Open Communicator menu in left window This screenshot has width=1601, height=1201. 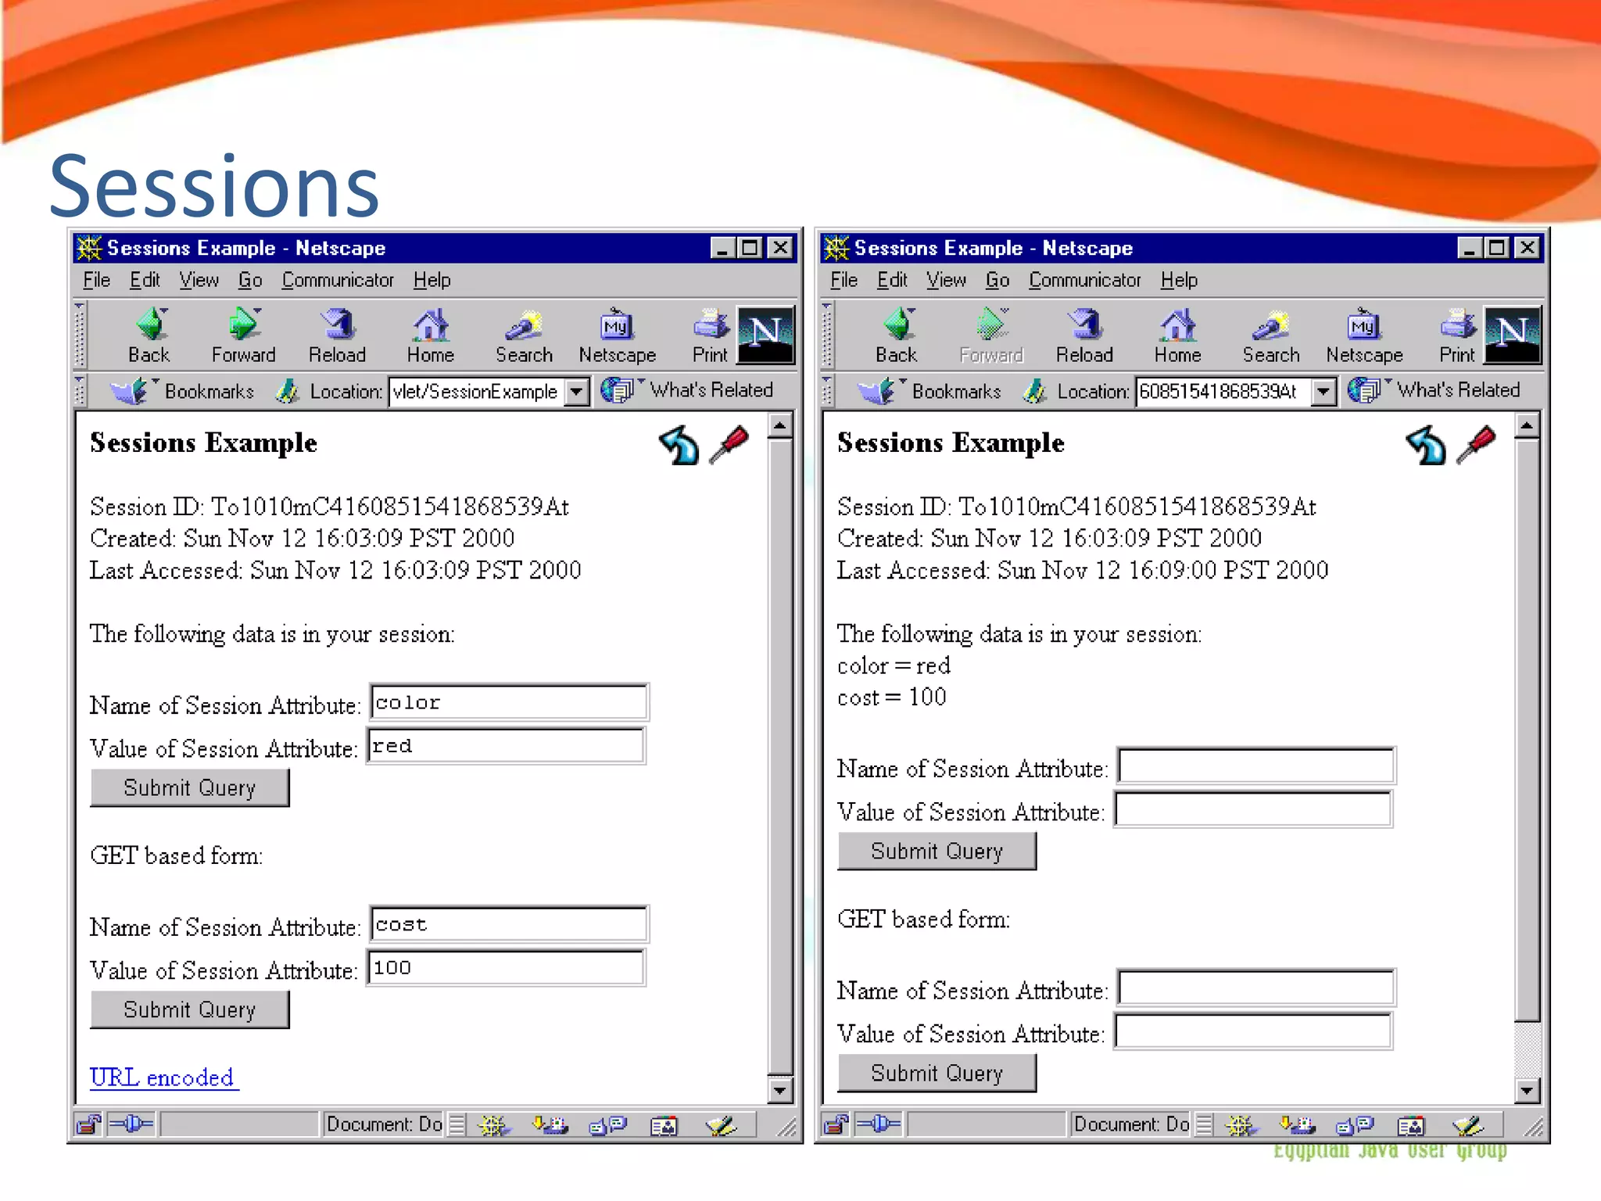338,280
